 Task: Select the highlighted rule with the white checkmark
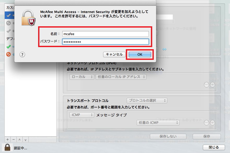[9, 15]
